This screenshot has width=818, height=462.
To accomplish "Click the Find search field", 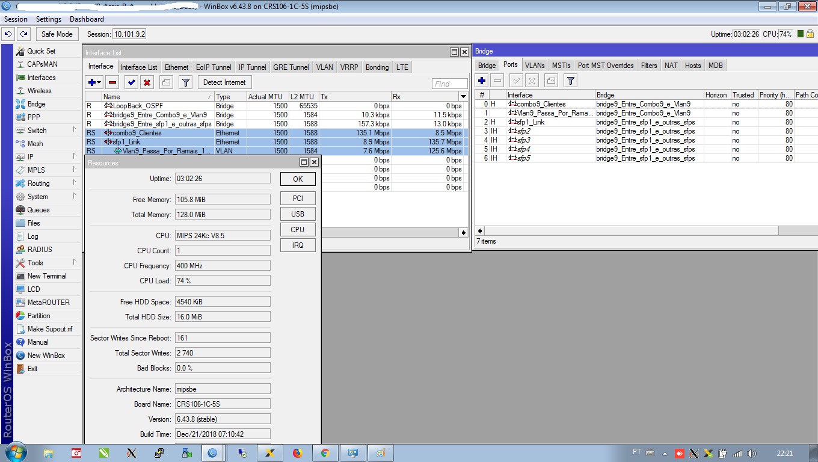I will coord(449,84).
